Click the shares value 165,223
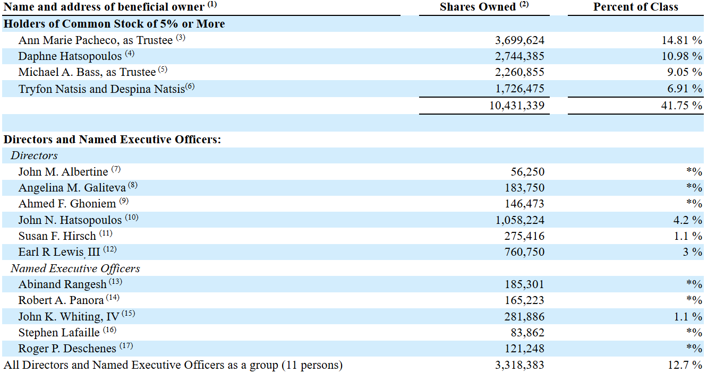This screenshot has width=707, height=373. click(x=525, y=300)
